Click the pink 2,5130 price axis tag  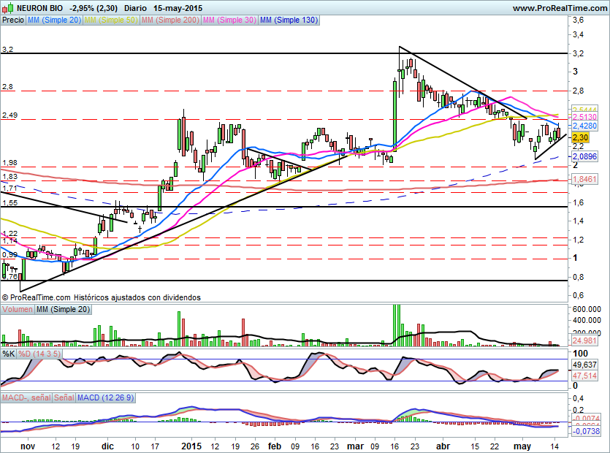coord(584,117)
